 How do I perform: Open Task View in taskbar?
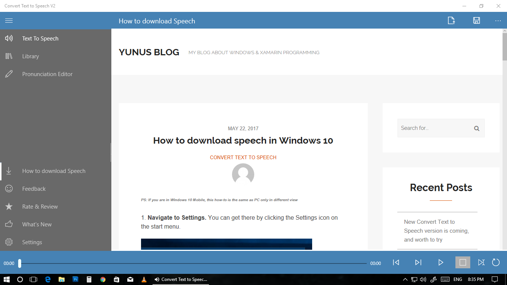[33, 279]
